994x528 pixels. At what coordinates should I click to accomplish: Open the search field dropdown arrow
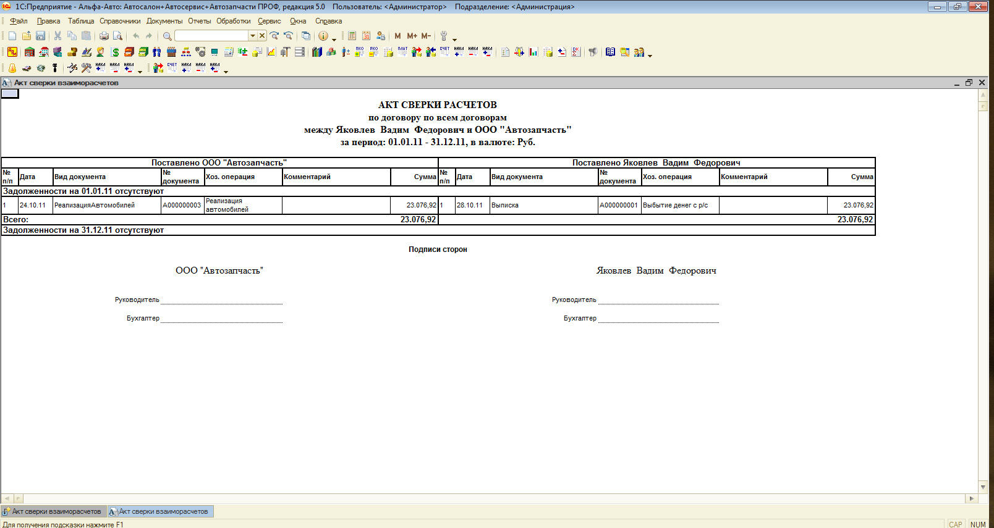pyautogui.click(x=252, y=36)
